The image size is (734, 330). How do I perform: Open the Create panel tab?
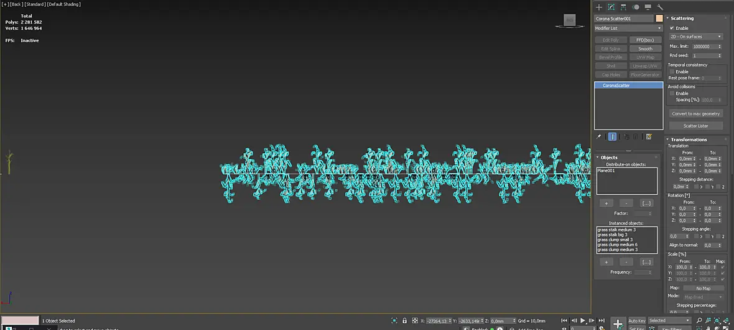point(599,7)
